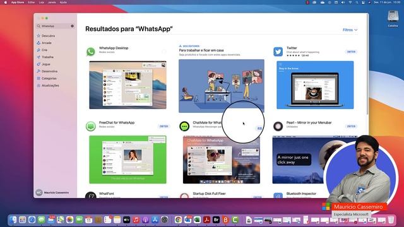
Task: Click OBTER for FreeChat for WhatsApp
Action: pos(164,126)
